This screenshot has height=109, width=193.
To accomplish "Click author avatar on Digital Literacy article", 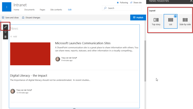I will point(13,91).
